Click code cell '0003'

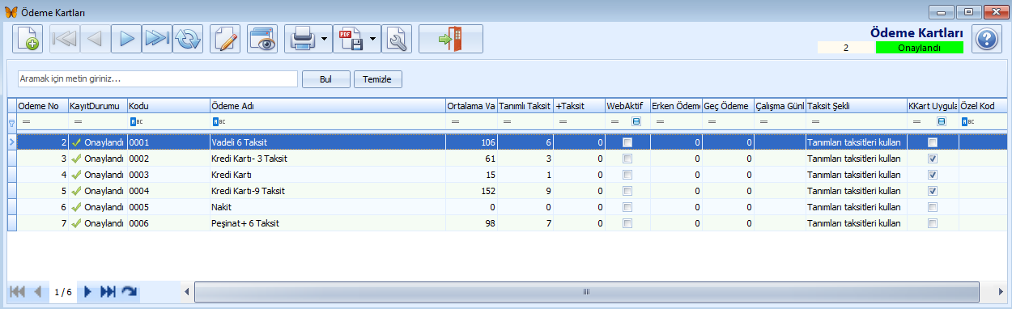pos(168,175)
